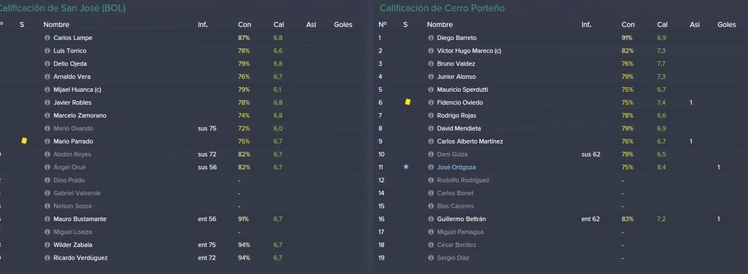This screenshot has height=274, width=748.
Task: Sort San José table by Nombre column
Action: pos(56,25)
